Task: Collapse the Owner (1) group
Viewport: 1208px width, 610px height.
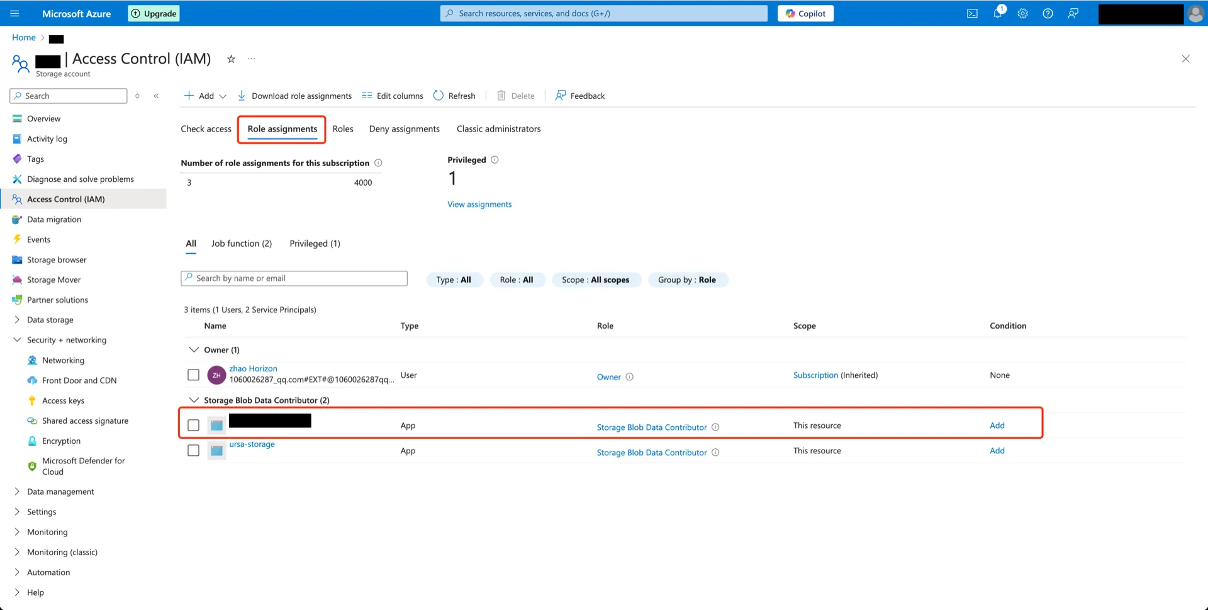Action: [194, 350]
